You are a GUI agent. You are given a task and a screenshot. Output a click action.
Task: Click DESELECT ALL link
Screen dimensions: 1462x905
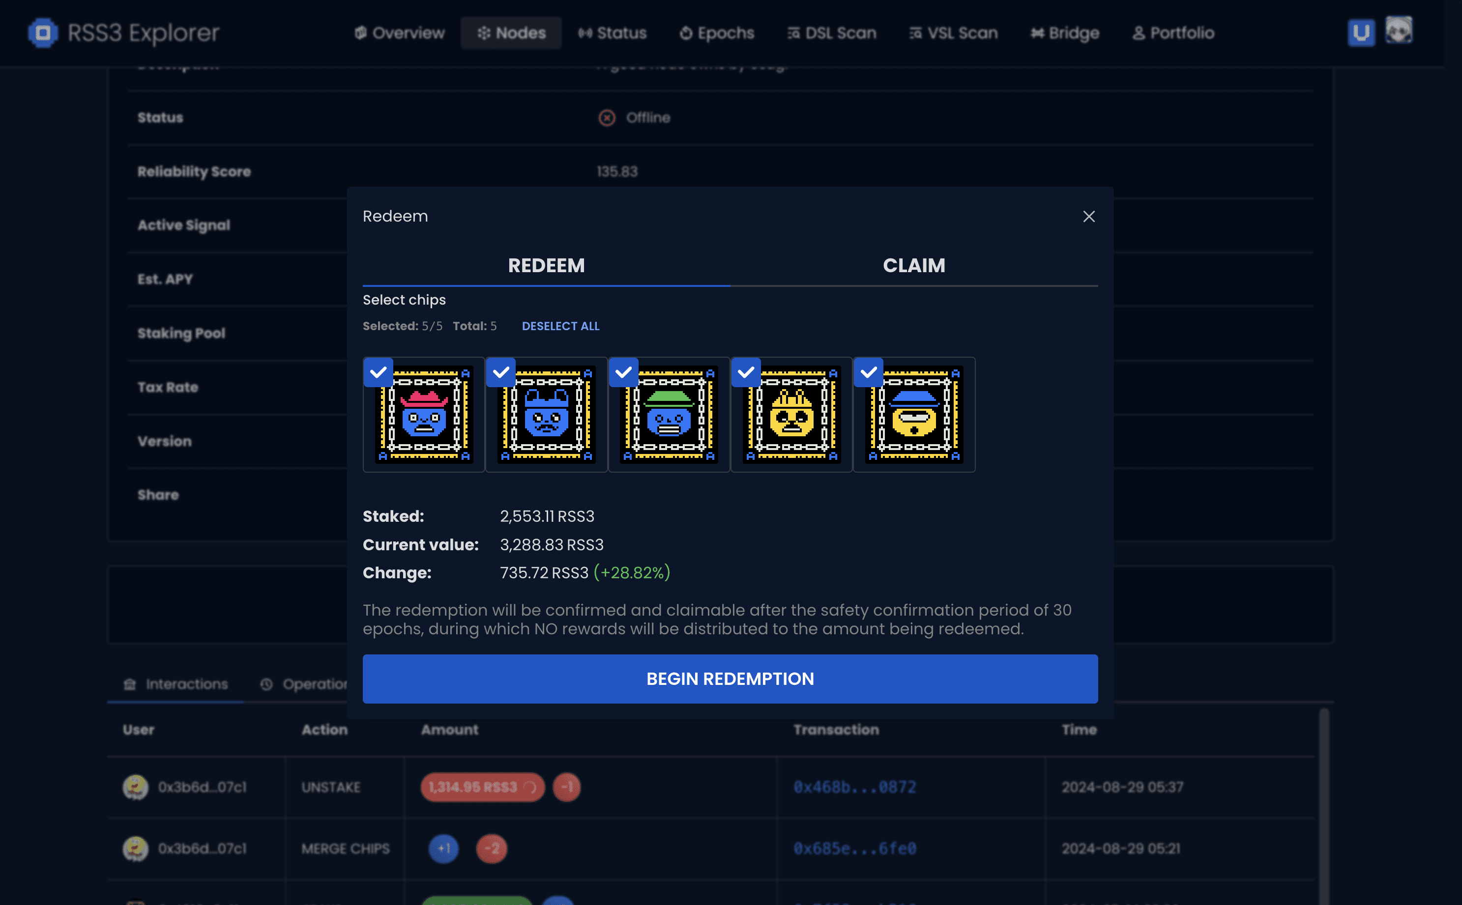coord(560,326)
